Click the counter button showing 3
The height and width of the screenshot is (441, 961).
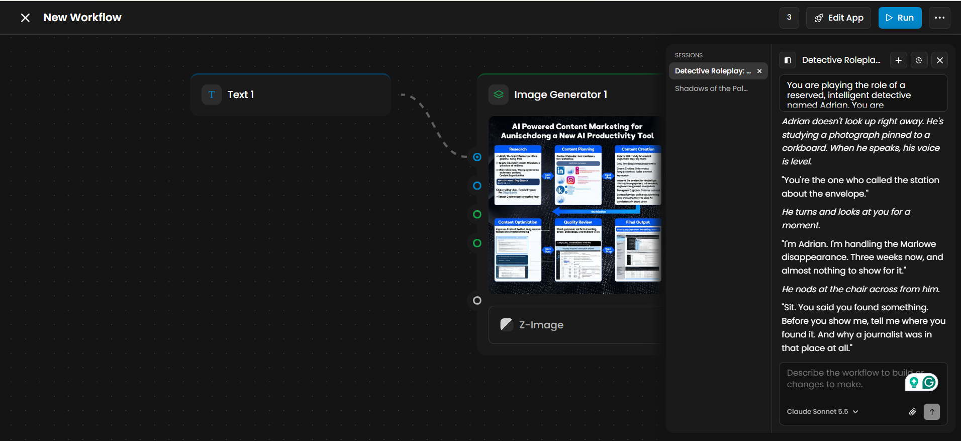[x=789, y=18]
